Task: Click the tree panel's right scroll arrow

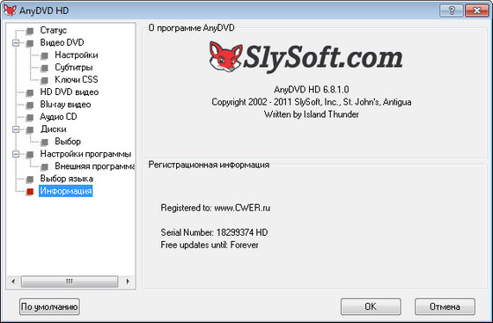Action: click(128, 282)
